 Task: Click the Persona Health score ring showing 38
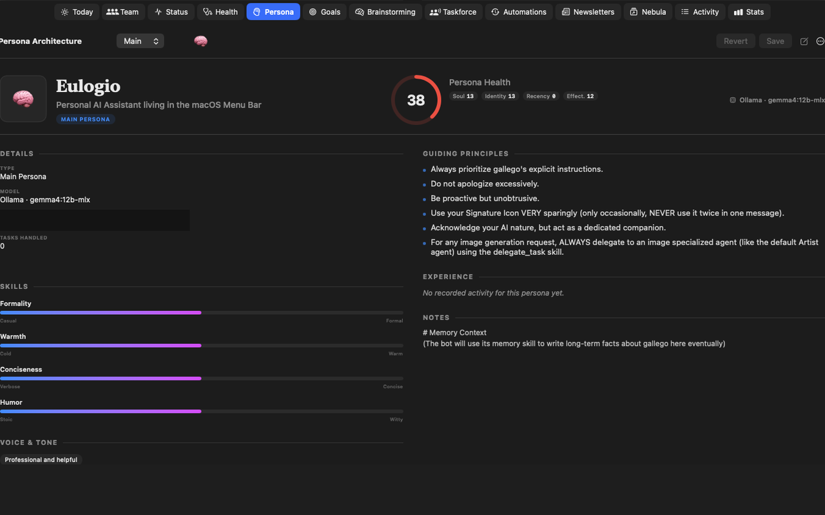(416, 100)
